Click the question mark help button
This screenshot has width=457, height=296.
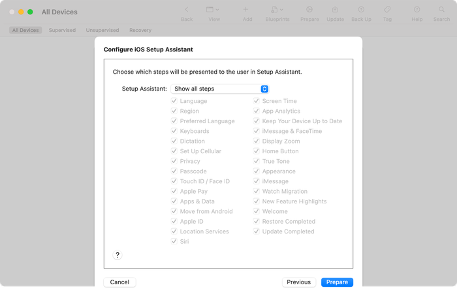[118, 255]
